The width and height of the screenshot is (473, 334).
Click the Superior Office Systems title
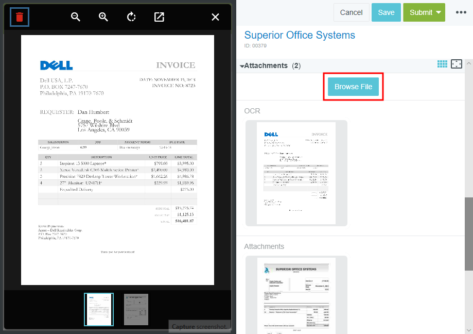300,35
